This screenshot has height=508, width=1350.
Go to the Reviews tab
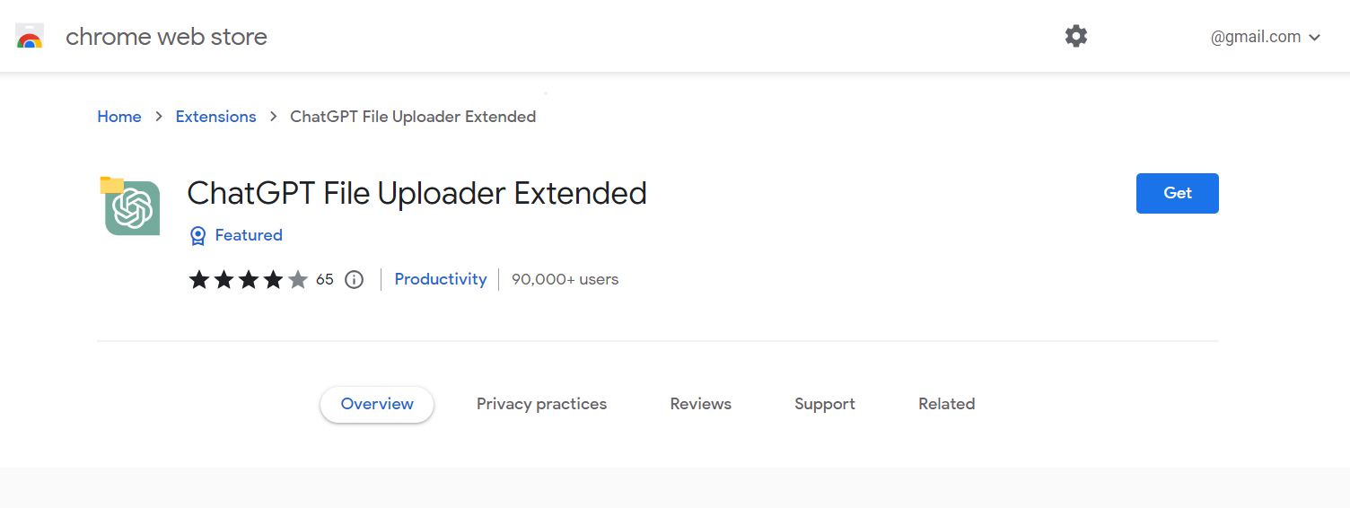coord(700,404)
